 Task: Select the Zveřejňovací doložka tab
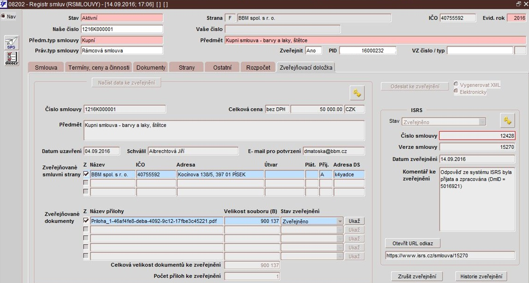(x=306, y=67)
